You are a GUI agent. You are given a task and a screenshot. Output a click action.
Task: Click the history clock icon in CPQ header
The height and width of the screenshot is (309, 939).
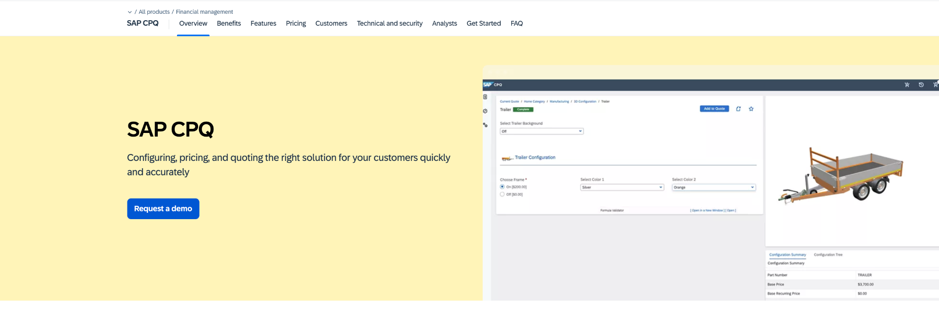(921, 85)
